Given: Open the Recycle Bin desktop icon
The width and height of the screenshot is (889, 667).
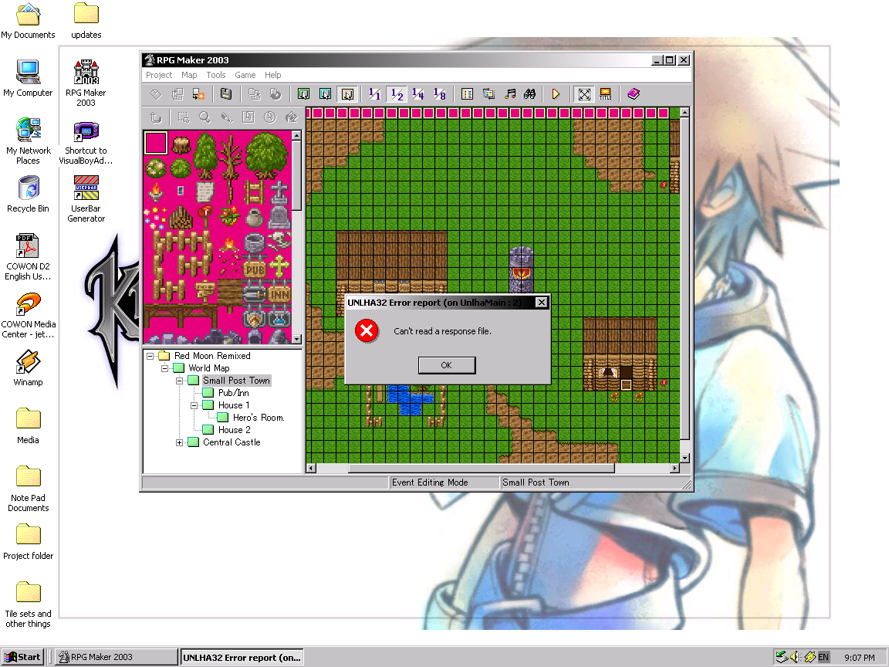Looking at the screenshot, I should click(28, 195).
